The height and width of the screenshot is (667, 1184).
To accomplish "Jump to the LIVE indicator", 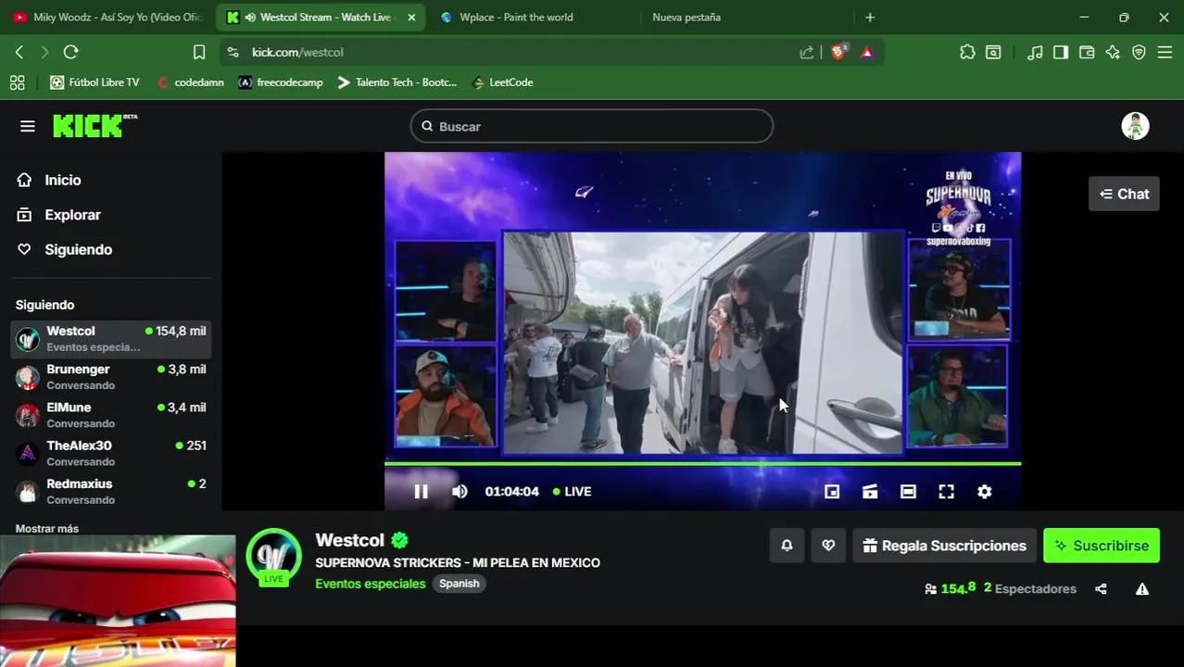I will (x=572, y=492).
